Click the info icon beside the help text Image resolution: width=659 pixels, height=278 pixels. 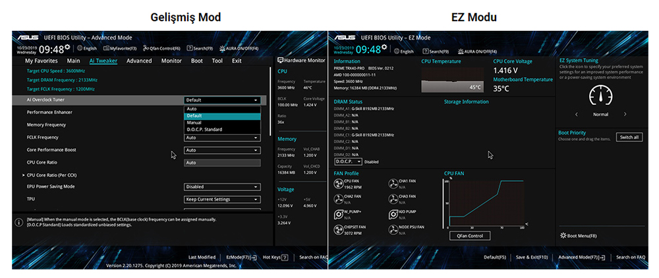[x=18, y=222]
